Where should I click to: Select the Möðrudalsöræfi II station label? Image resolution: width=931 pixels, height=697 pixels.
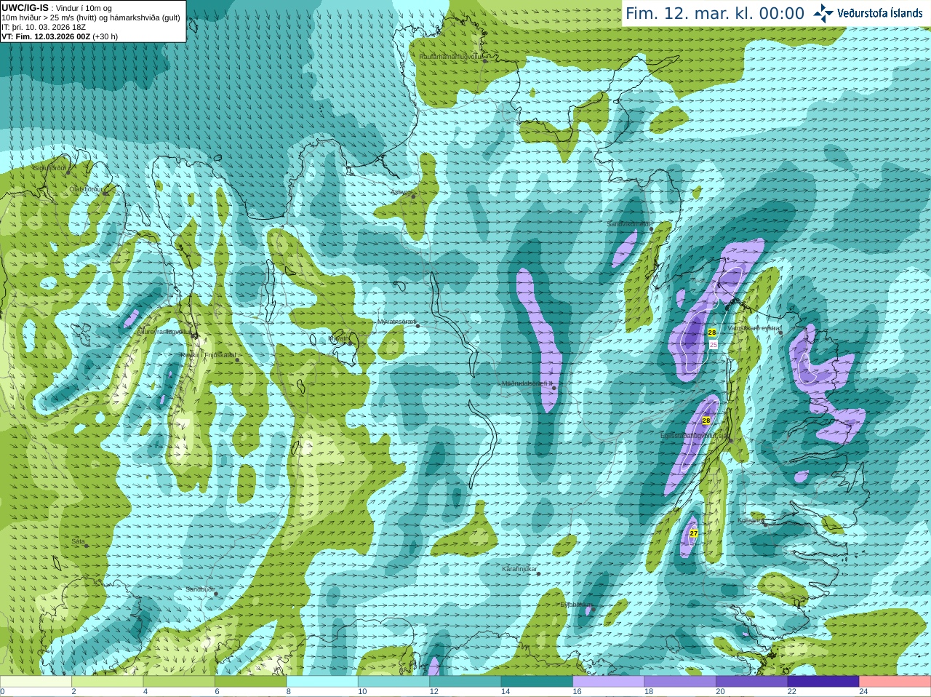tap(527, 383)
